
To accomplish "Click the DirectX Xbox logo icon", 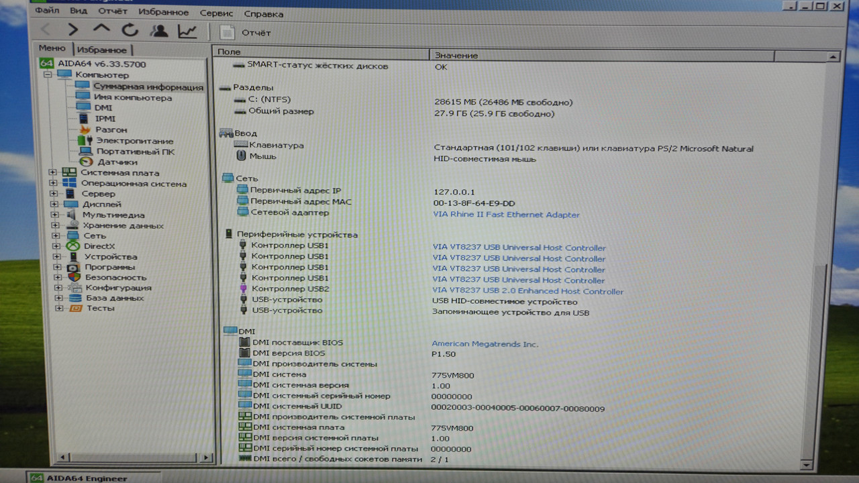I will pyautogui.click(x=72, y=246).
